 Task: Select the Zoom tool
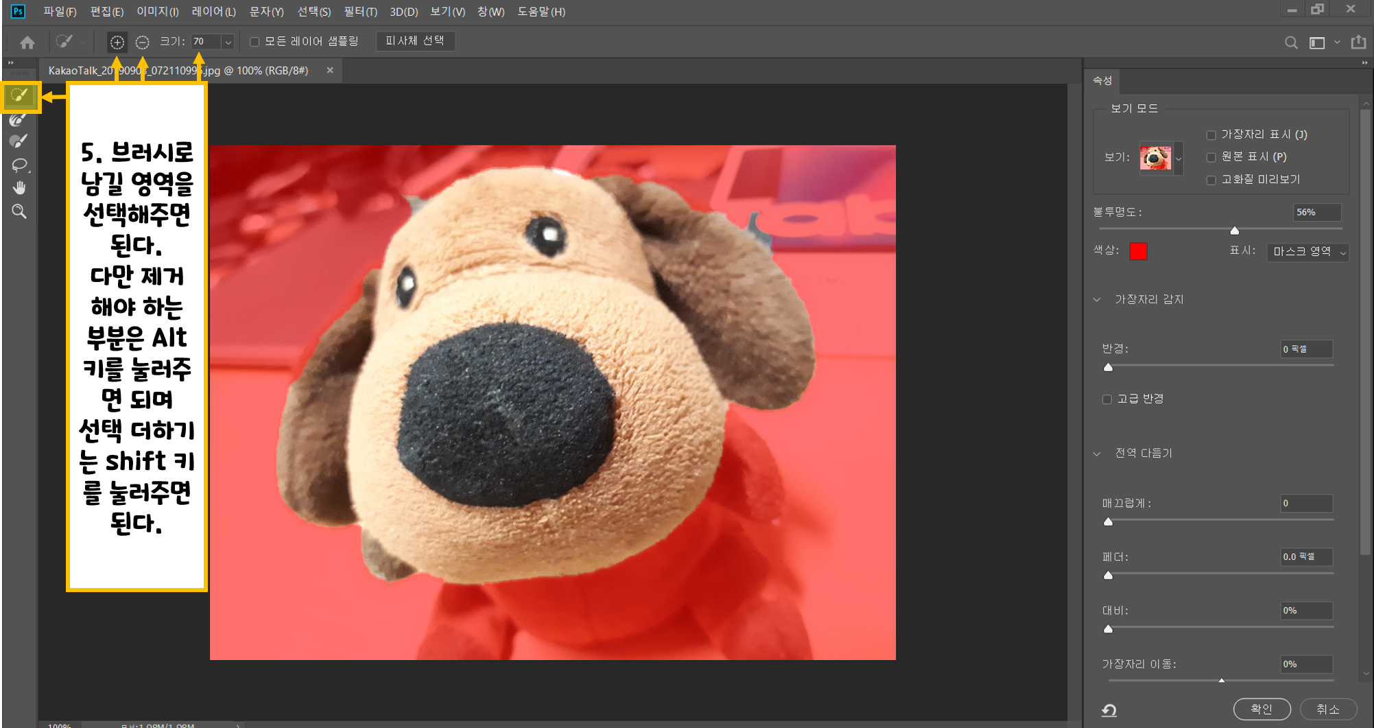click(x=19, y=211)
